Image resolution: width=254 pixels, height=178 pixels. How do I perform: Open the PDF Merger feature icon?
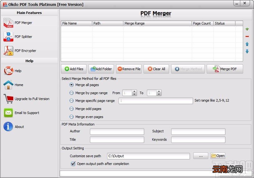coord(8,23)
